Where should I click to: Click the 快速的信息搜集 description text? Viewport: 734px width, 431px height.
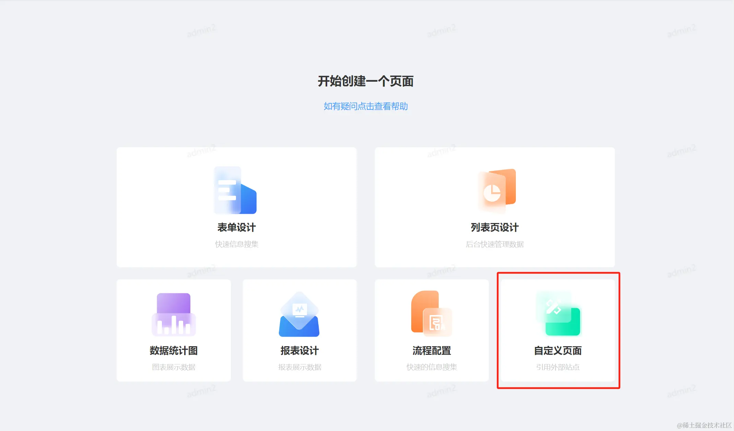[431, 367]
